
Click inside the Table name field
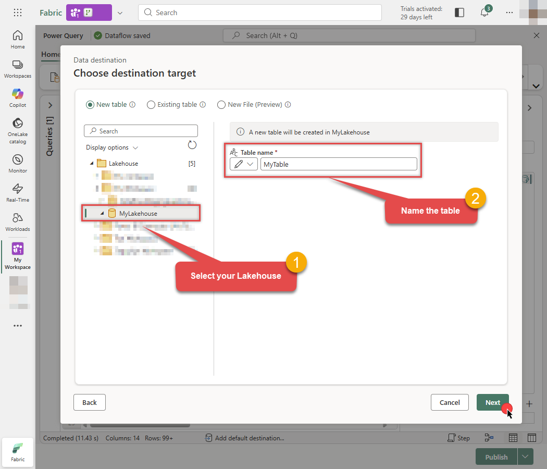[x=339, y=164]
